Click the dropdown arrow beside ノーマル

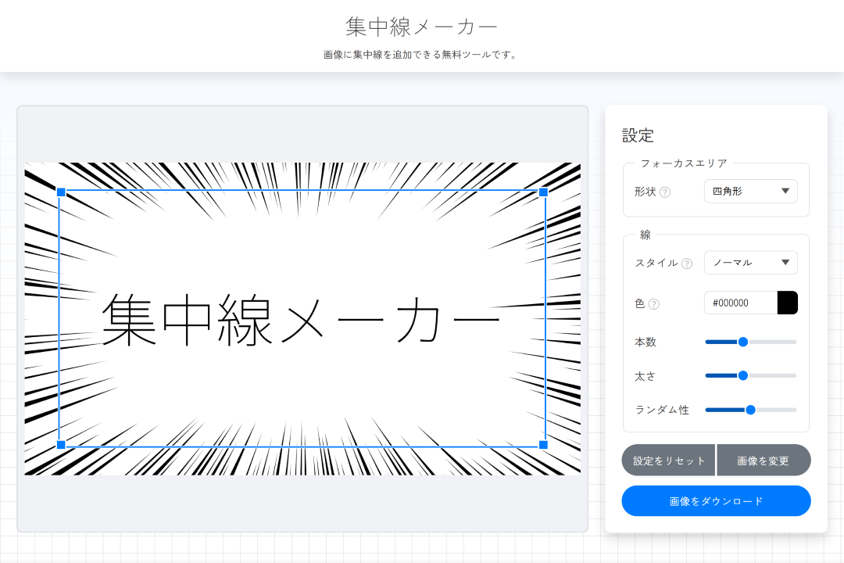tap(786, 263)
